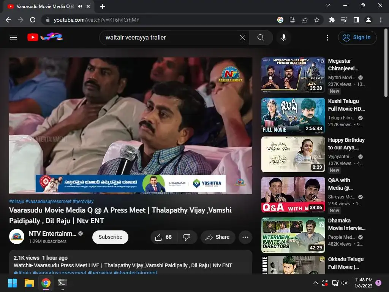Screen dimensions: 389x292
Task: Expand the video description box
Action: pos(131,262)
